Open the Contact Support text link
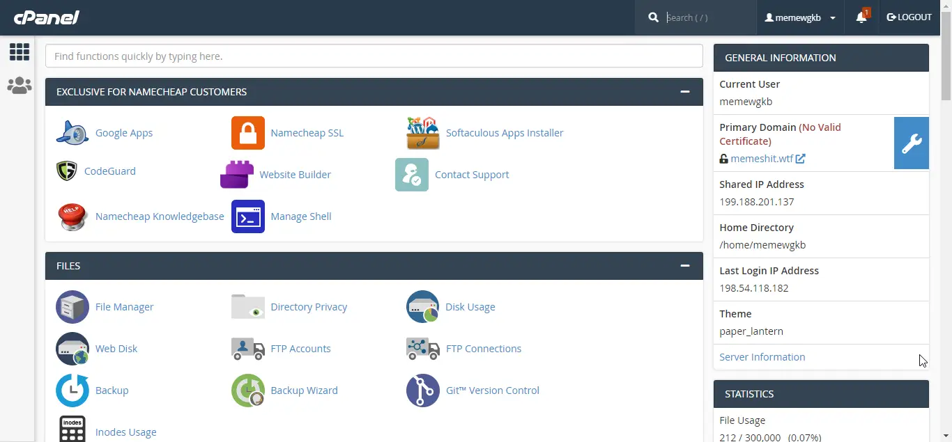952x442 pixels. coord(472,175)
